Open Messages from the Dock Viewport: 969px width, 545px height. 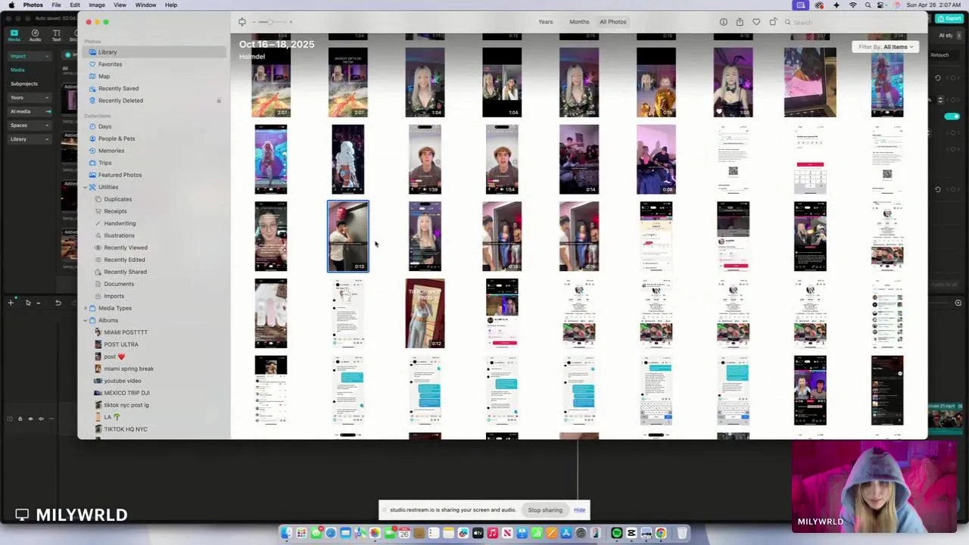(x=316, y=534)
